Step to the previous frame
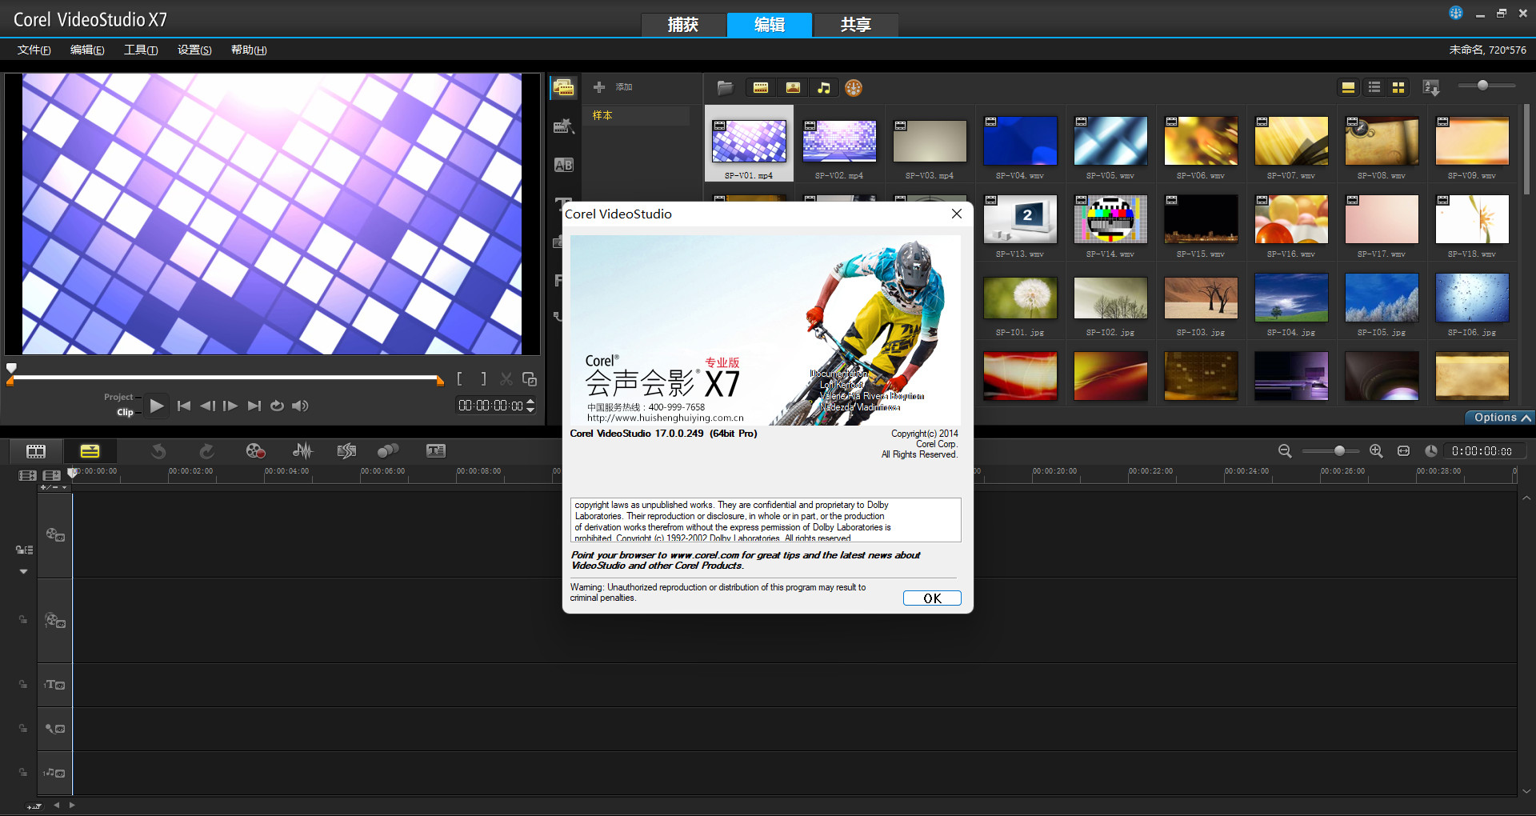The height and width of the screenshot is (816, 1536). tap(207, 406)
